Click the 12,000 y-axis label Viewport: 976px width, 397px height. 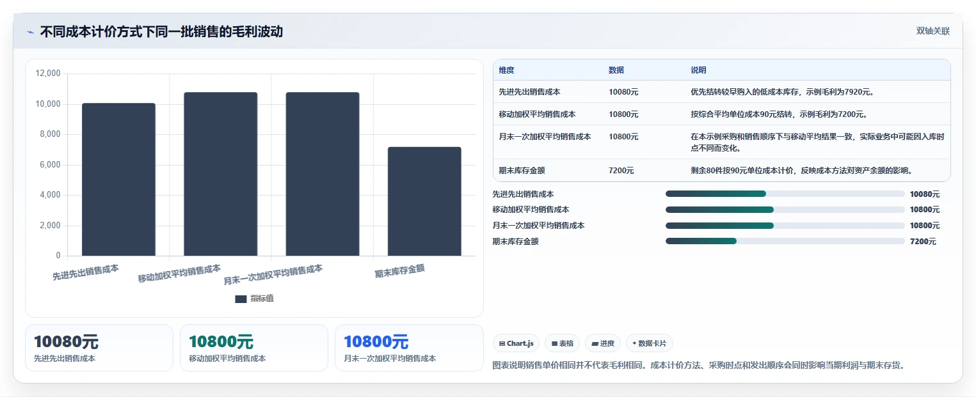click(48, 74)
